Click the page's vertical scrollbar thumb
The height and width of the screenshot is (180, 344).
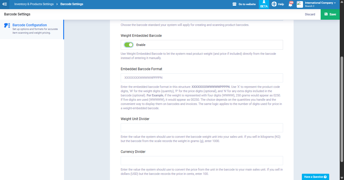[x=342, y=108]
